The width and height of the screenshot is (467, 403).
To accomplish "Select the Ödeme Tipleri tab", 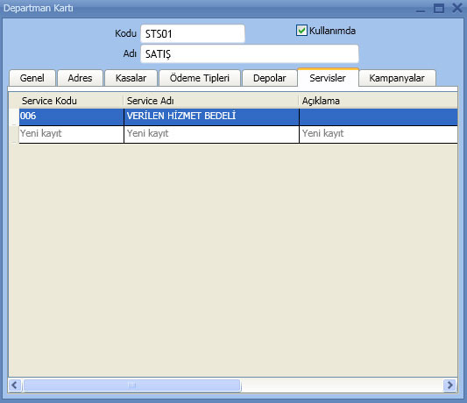I will (x=200, y=78).
